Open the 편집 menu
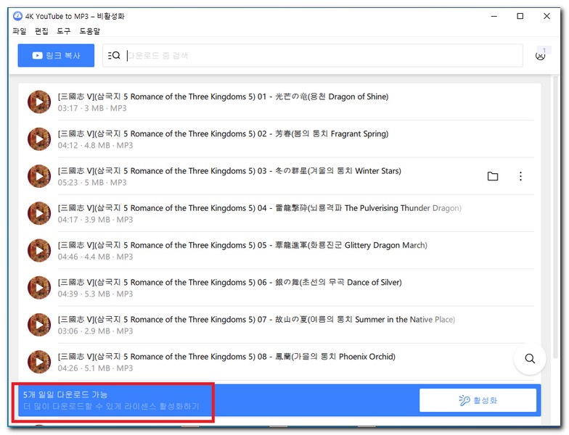The image size is (569, 435). coord(41,31)
